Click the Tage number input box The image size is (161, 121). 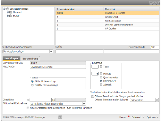(95, 67)
